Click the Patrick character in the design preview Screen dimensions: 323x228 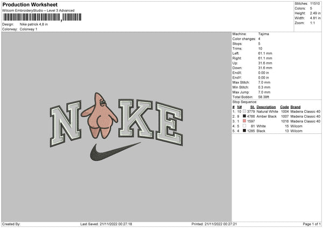99,116
